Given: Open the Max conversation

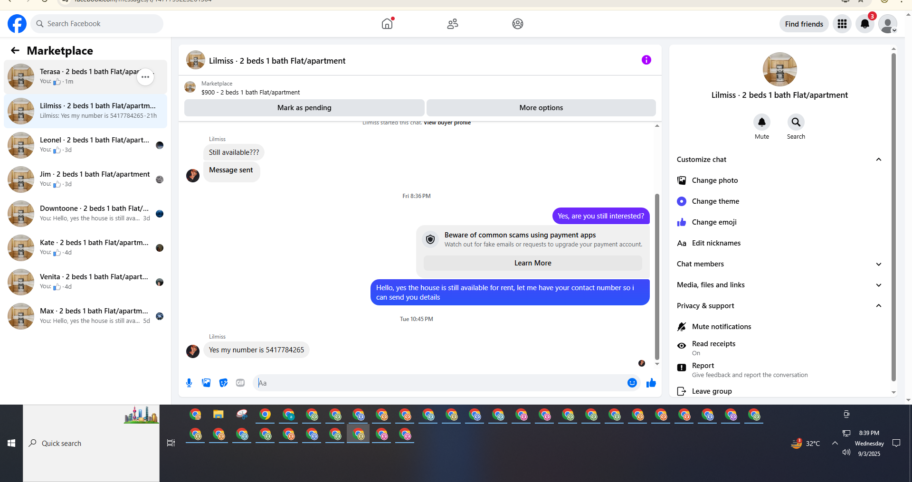Looking at the screenshot, I should coord(85,316).
